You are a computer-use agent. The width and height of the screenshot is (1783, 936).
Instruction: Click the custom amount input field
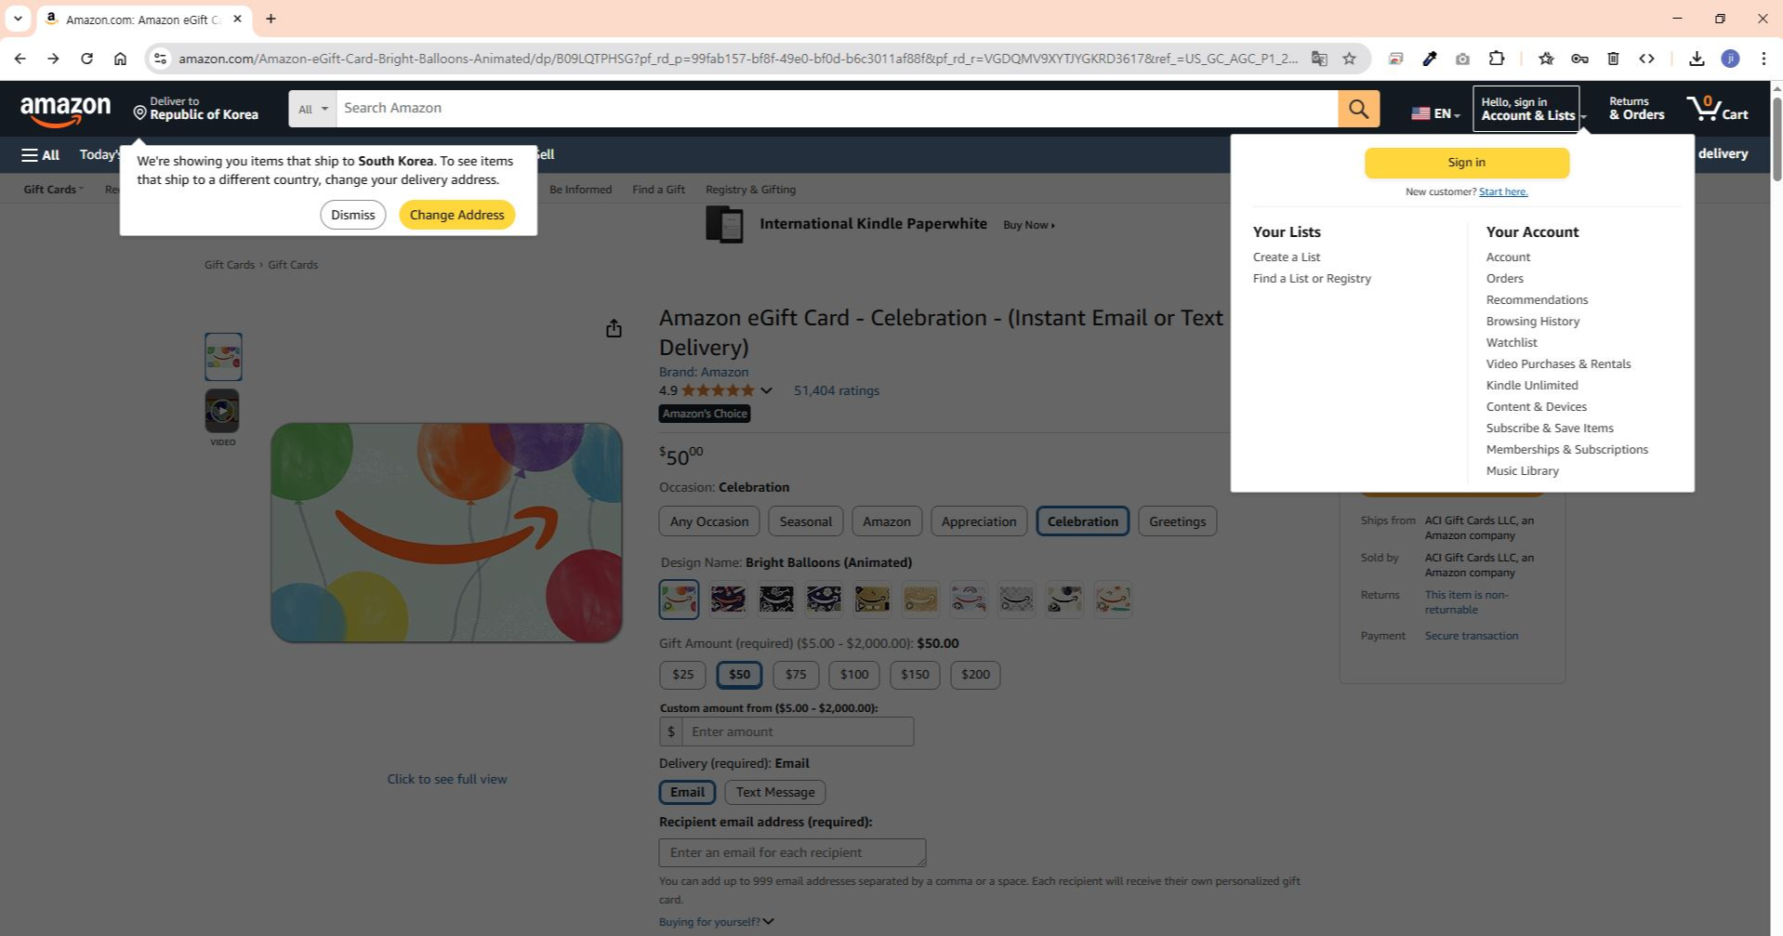(x=798, y=732)
